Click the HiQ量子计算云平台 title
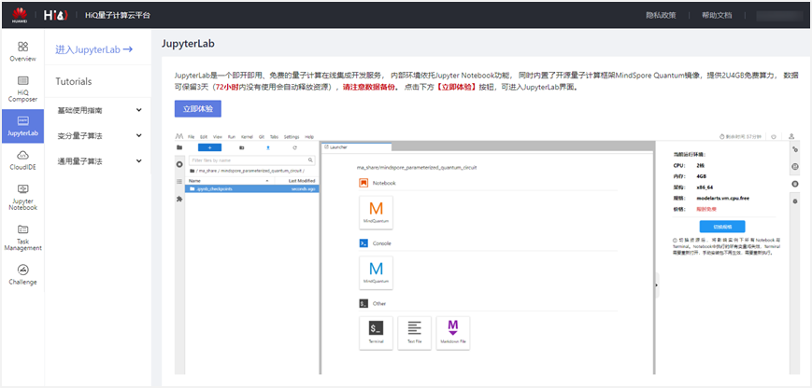The width and height of the screenshot is (812, 388). click(118, 16)
